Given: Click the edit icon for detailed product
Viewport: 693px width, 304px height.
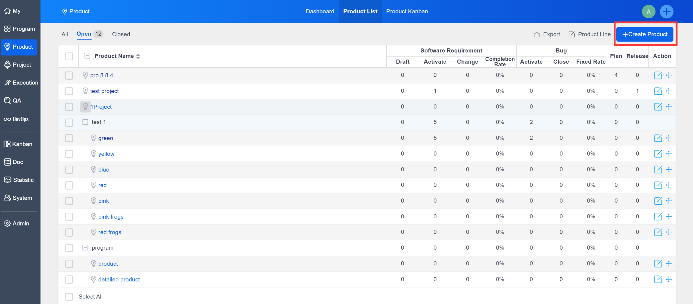Looking at the screenshot, I should 658,279.
